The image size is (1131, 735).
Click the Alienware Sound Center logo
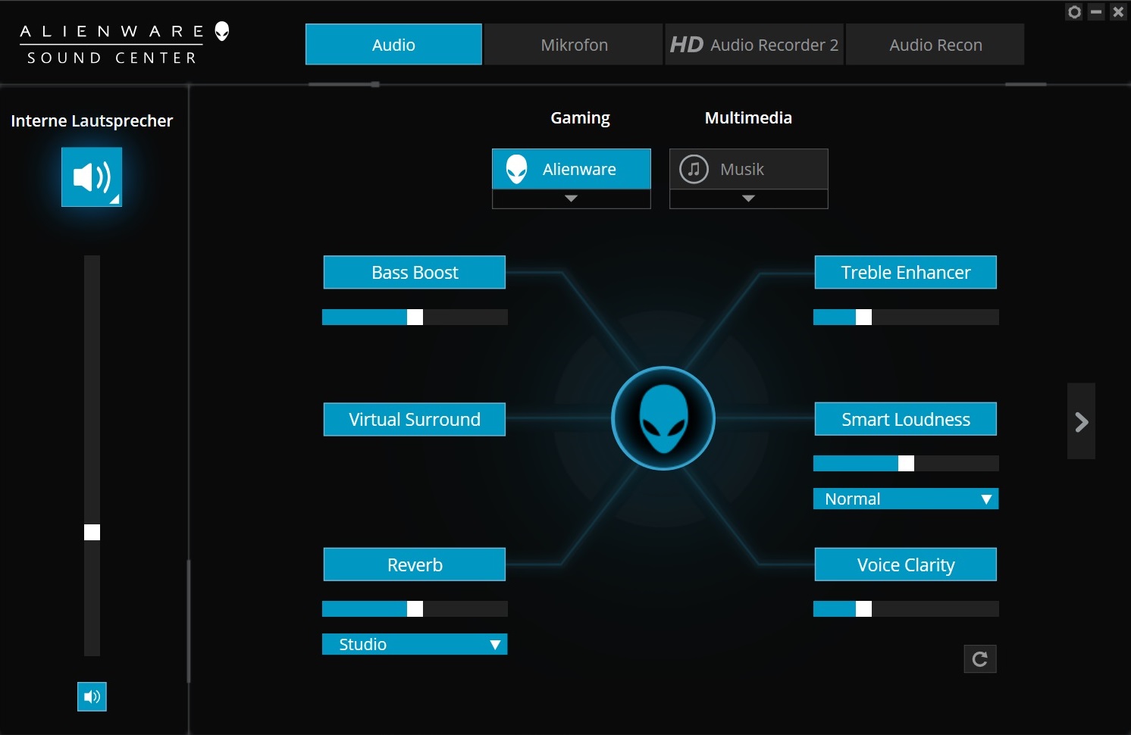[x=124, y=43]
